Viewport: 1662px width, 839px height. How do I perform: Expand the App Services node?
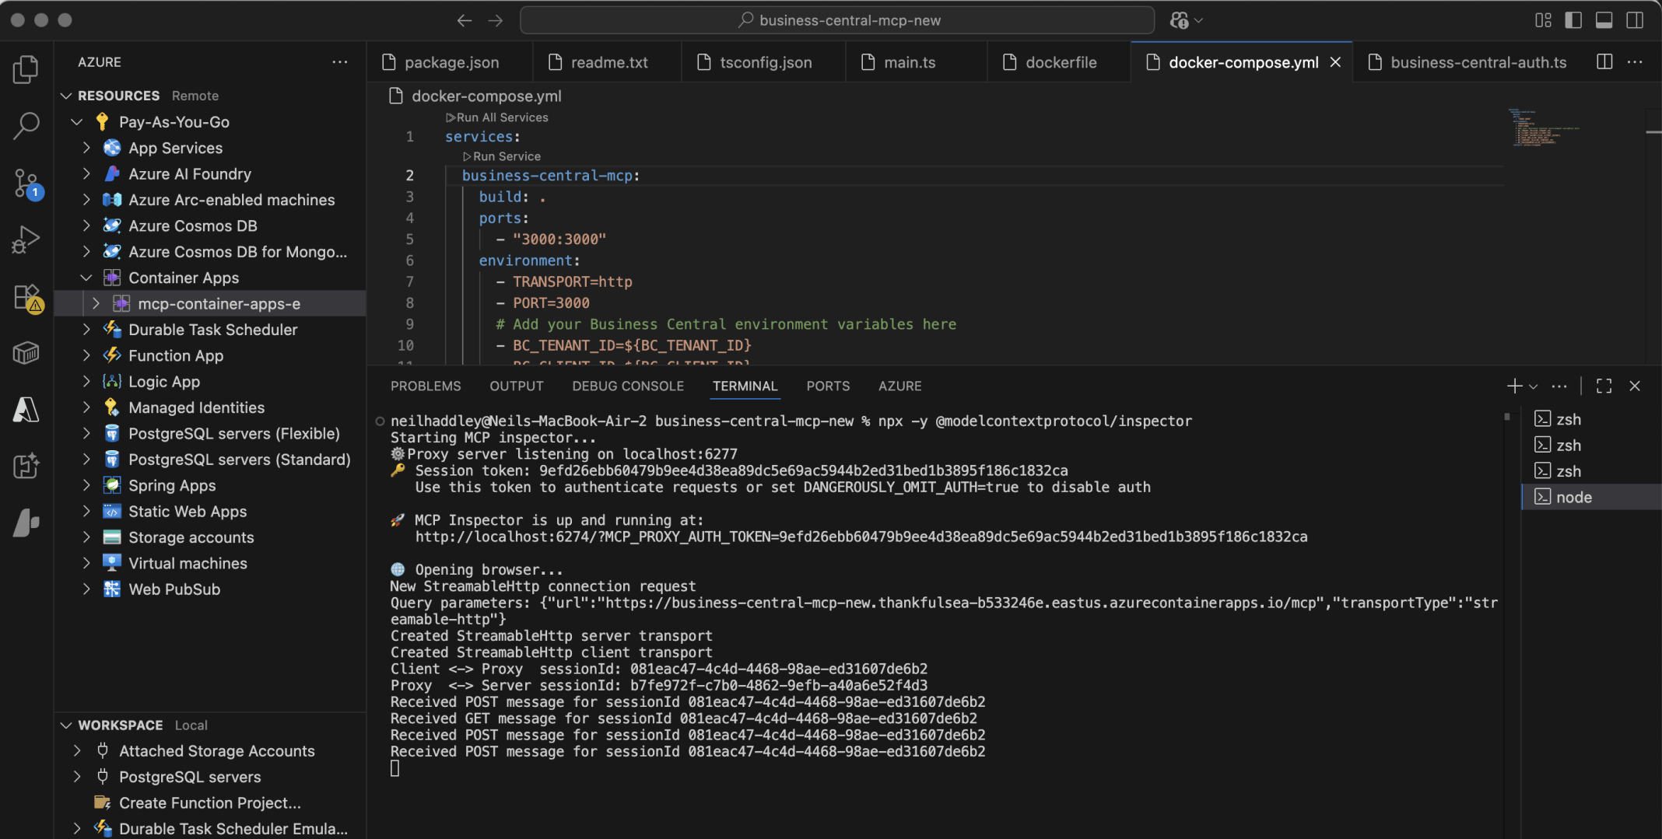[x=86, y=148]
